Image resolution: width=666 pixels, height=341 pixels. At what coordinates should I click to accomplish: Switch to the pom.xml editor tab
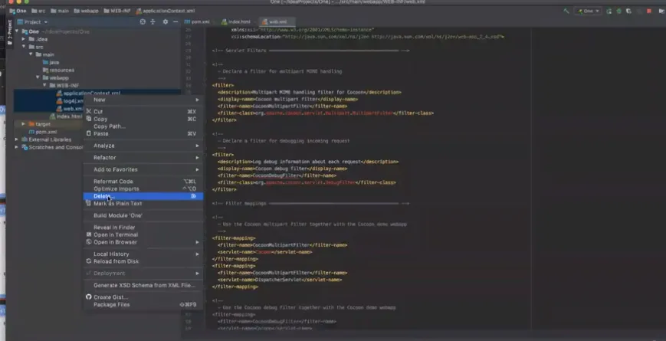[x=198, y=21]
